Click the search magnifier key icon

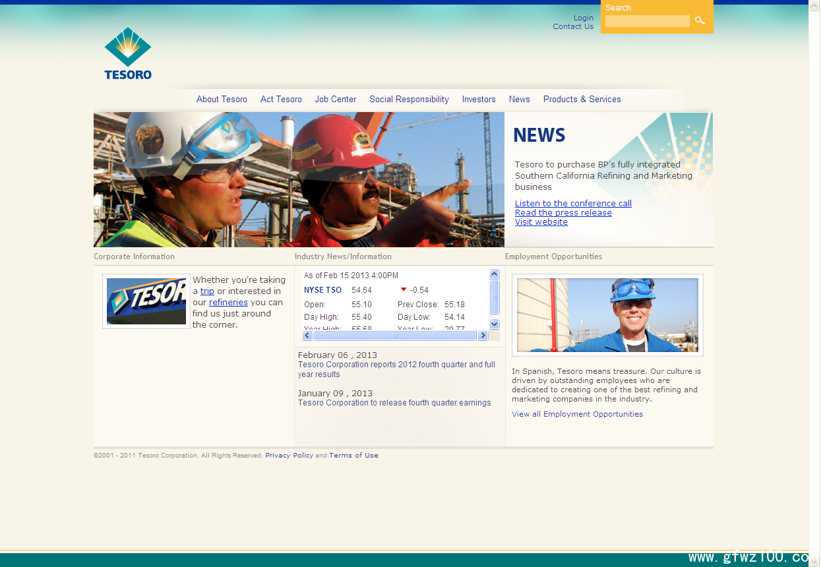point(700,21)
